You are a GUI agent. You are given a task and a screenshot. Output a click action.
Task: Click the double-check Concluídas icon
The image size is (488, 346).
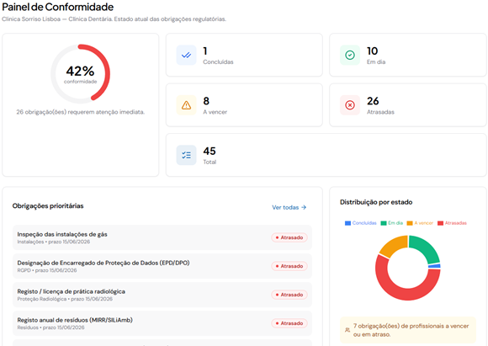pyautogui.click(x=186, y=55)
